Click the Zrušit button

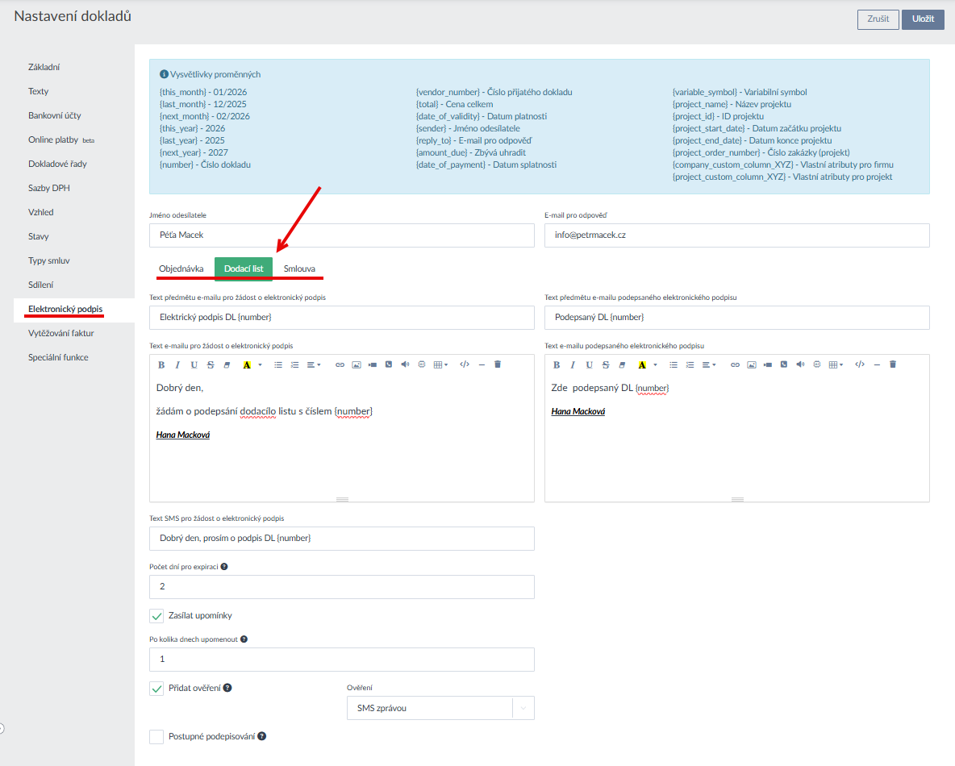pyautogui.click(x=878, y=19)
